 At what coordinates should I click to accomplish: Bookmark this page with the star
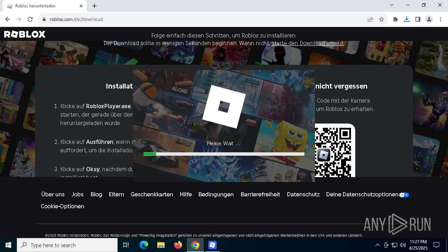coord(381,19)
